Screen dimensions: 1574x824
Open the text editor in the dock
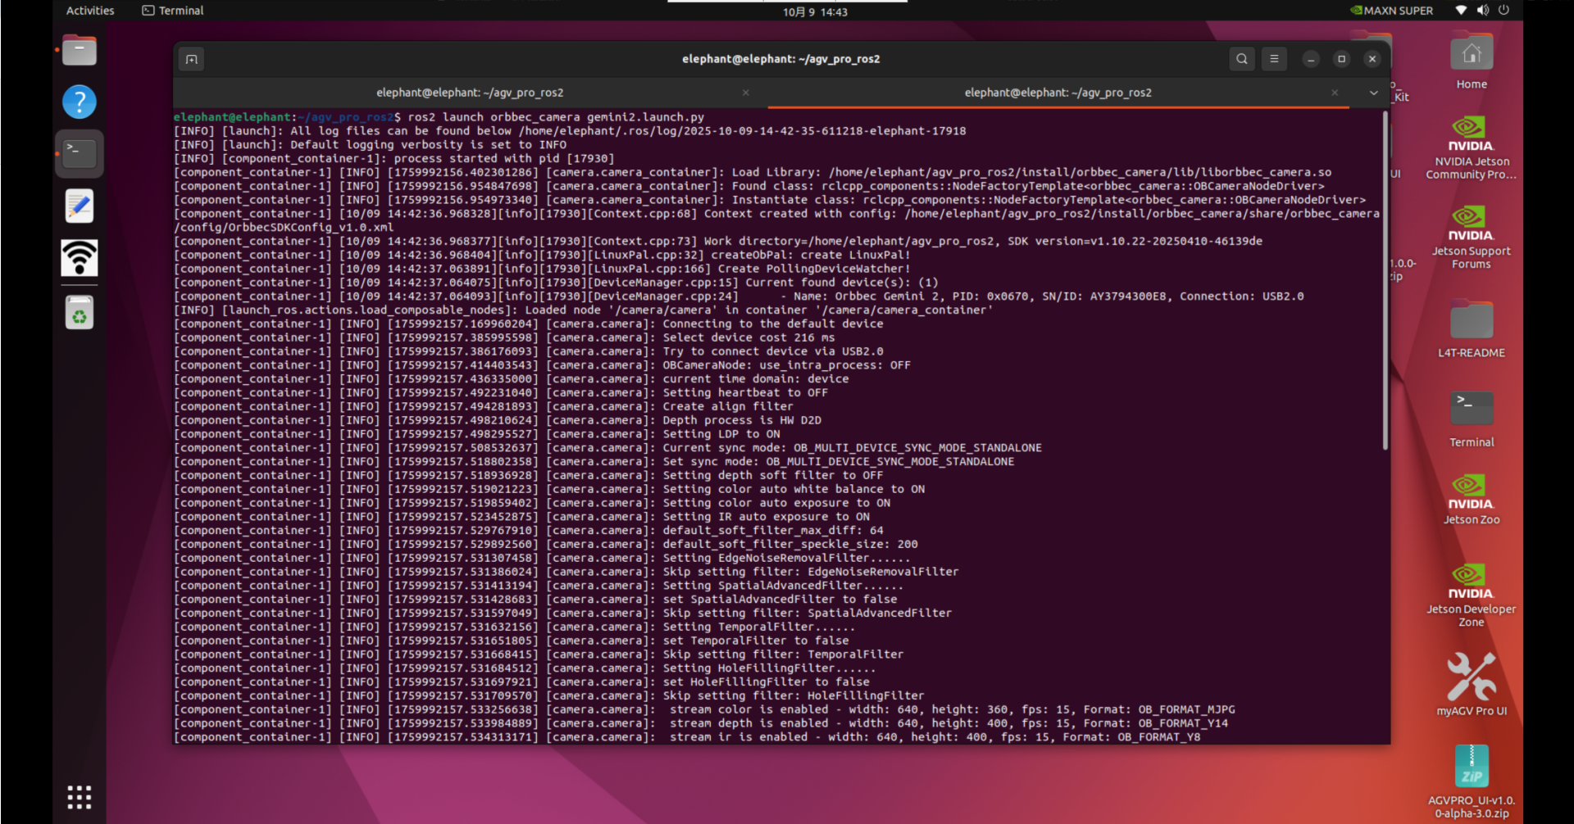point(80,206)
